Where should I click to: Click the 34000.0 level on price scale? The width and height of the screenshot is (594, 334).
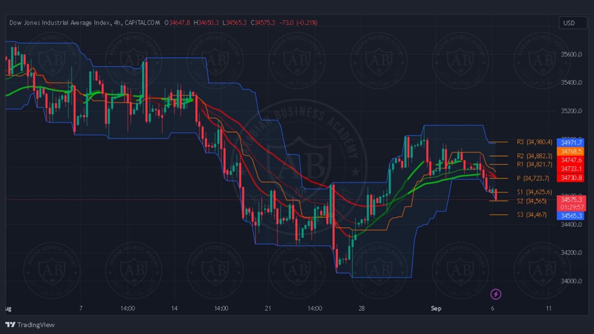point(571,281)
